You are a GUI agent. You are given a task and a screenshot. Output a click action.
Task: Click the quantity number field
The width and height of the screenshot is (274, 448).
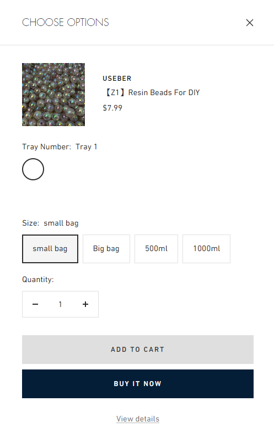(x=61, y=304)
